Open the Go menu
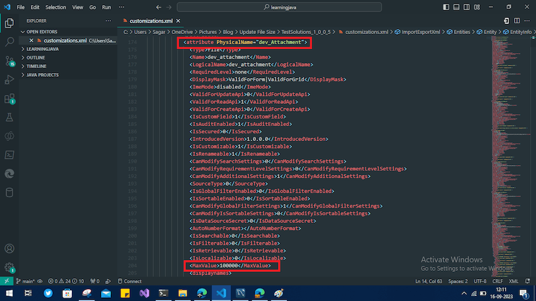Image resolution: width=536 pixels, height=301 pixels. 92,7
